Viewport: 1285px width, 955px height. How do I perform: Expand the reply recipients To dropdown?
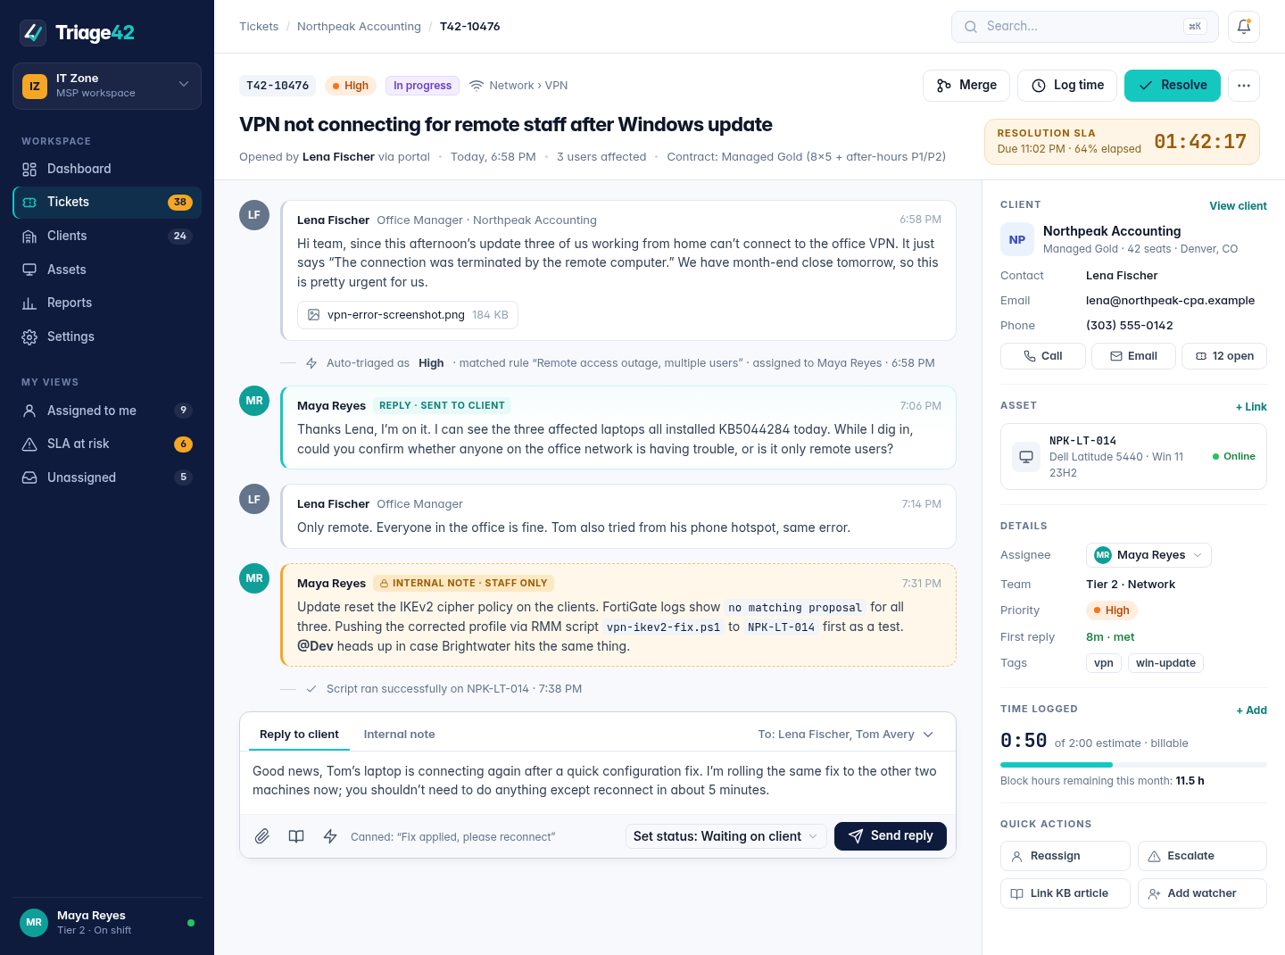pos(846,735)
